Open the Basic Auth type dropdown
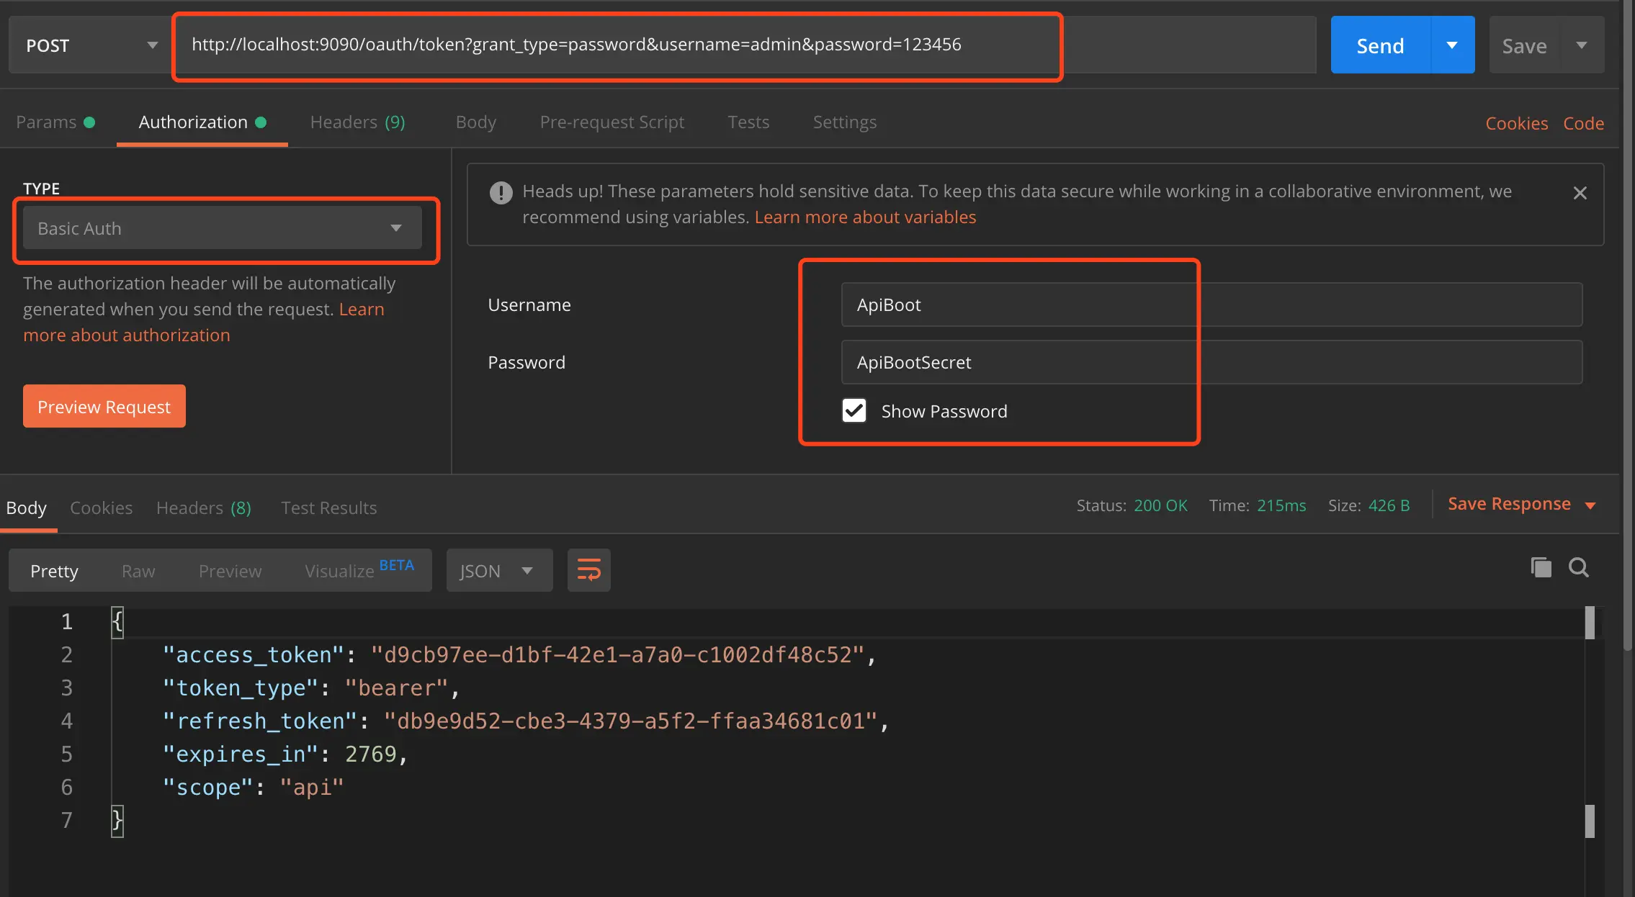The height and width of the screenshot is (897, 1635). click(x=222, y=228)
